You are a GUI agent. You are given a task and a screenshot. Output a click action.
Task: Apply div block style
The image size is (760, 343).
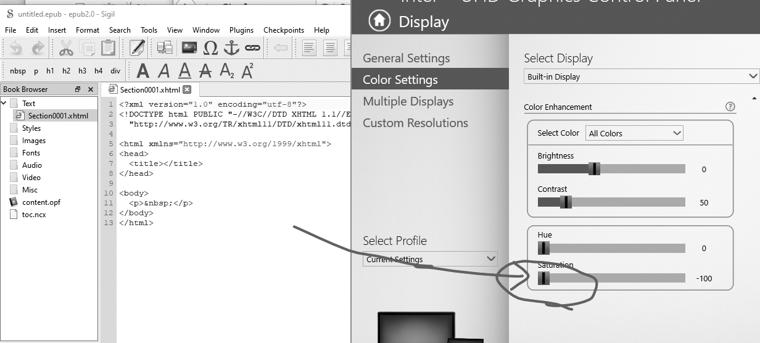pyautogui.click(x=115, y=71)
